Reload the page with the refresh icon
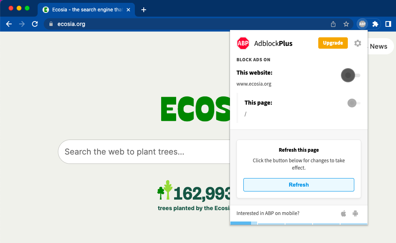 point(35,24)
